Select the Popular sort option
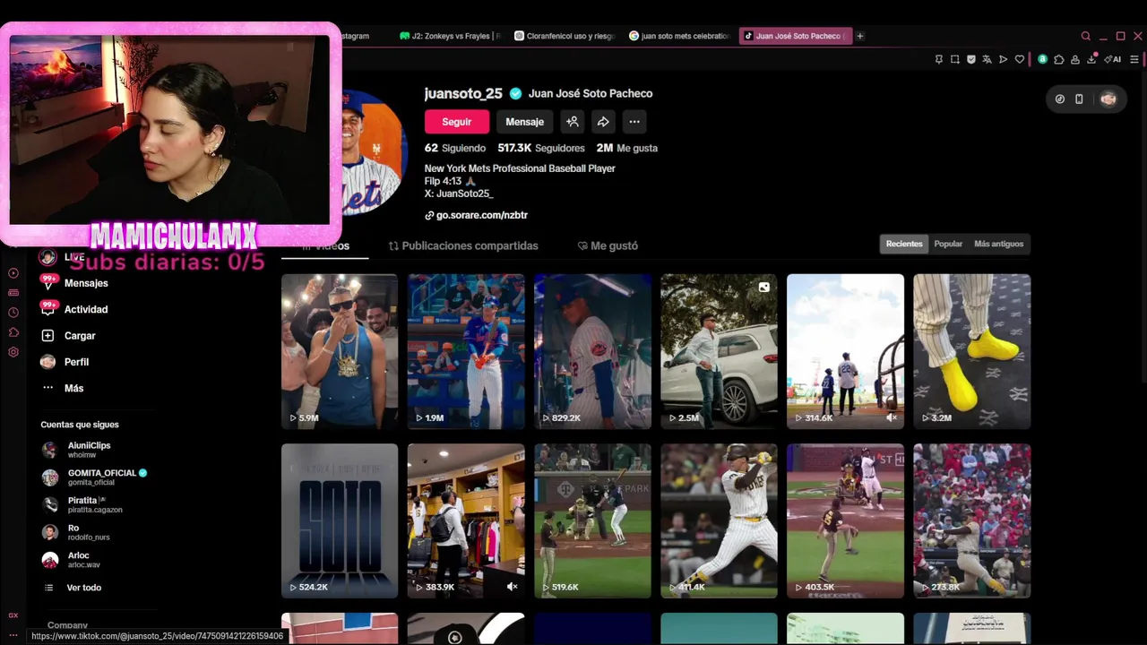This screenshot has height=645, width=1147. pos(948,244)
